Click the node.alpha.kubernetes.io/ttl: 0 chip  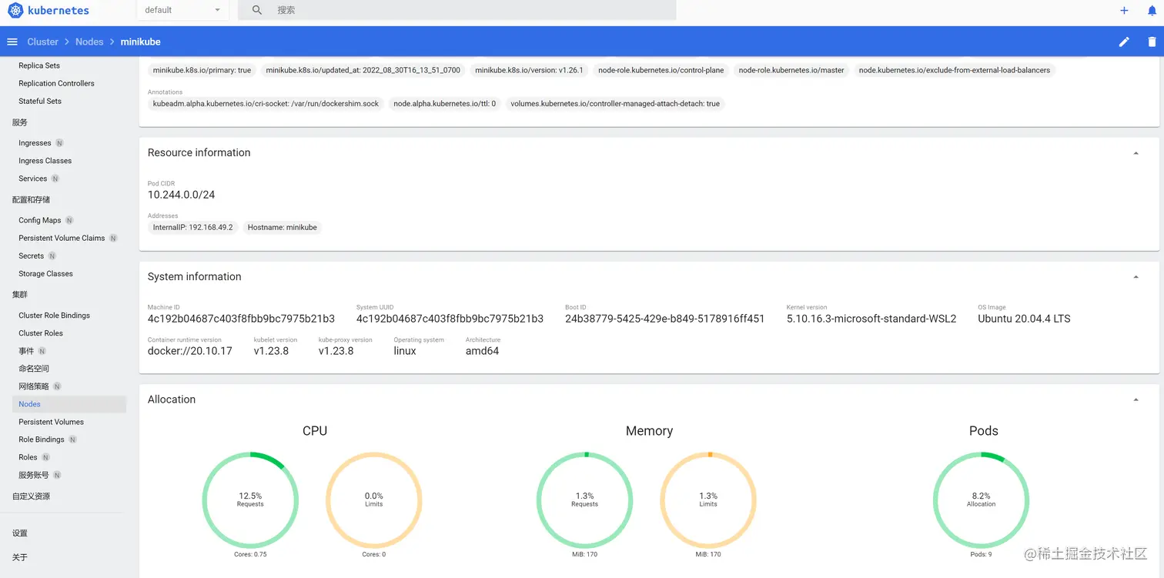(445, 104)
